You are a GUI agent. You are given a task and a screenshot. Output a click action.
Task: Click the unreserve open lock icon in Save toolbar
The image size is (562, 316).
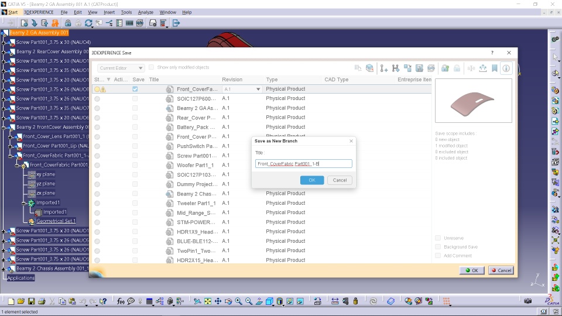click(x=457, y=68)
